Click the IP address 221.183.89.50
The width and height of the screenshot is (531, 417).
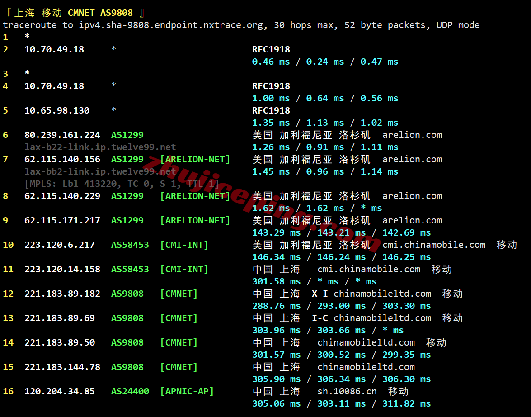tap(60, 342)
